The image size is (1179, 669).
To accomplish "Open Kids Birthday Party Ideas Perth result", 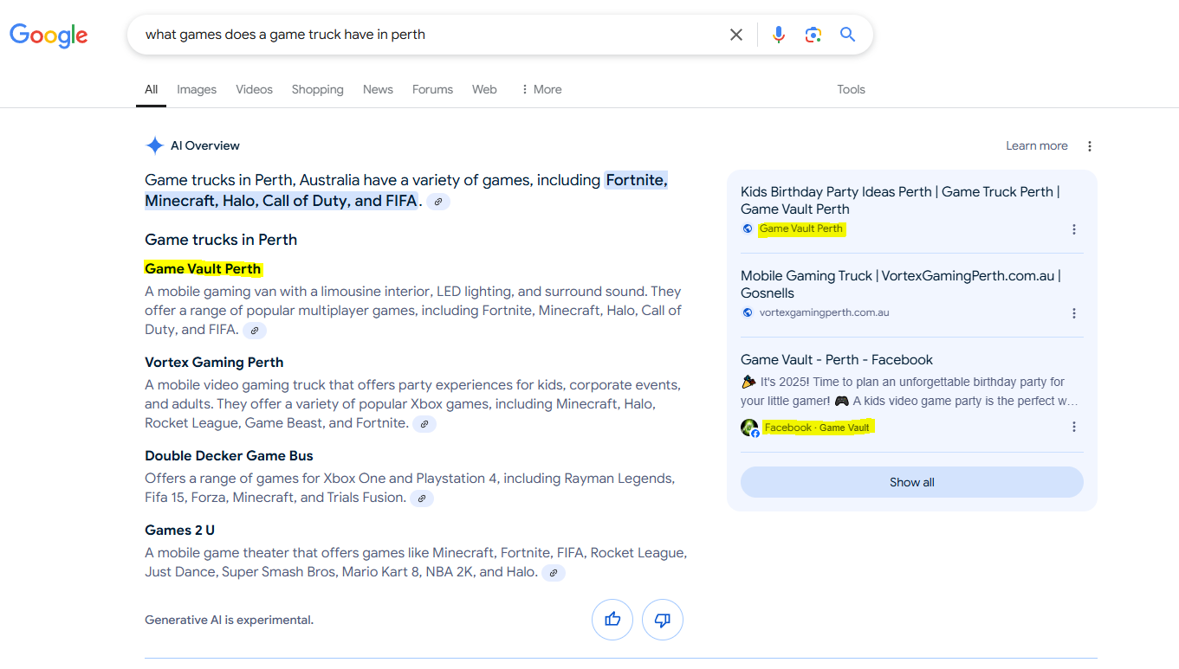I will 900,200.
